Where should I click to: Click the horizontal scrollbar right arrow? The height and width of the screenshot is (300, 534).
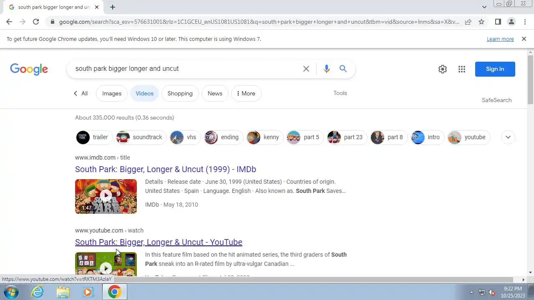524,280
